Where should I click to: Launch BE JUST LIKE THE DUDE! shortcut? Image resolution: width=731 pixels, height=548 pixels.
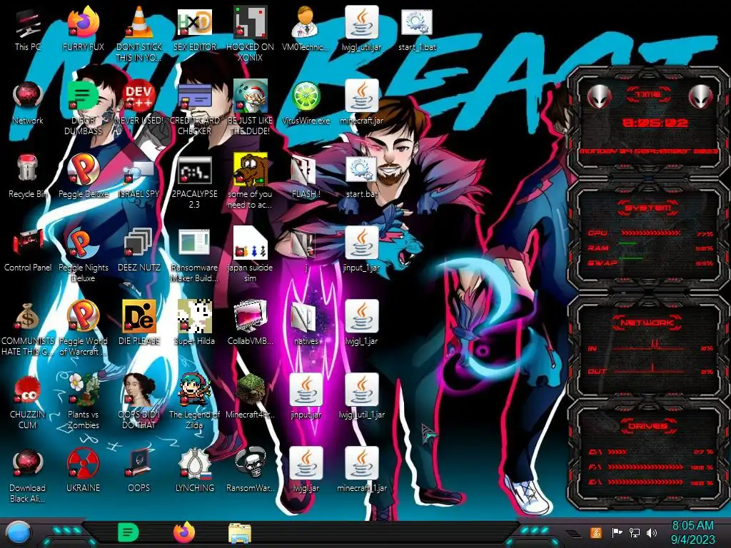pyautogui.click(x=251, y=108)
